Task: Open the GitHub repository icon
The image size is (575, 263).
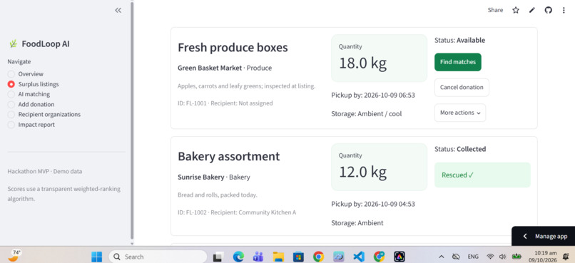Action: (548, 10)
